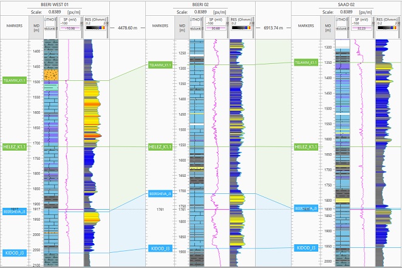
Task: Select the HELEZ_K1.1 marker in BEERI 02
Action: tap(160, 146)
